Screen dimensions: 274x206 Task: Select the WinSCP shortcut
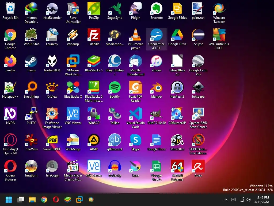point(94,114)
